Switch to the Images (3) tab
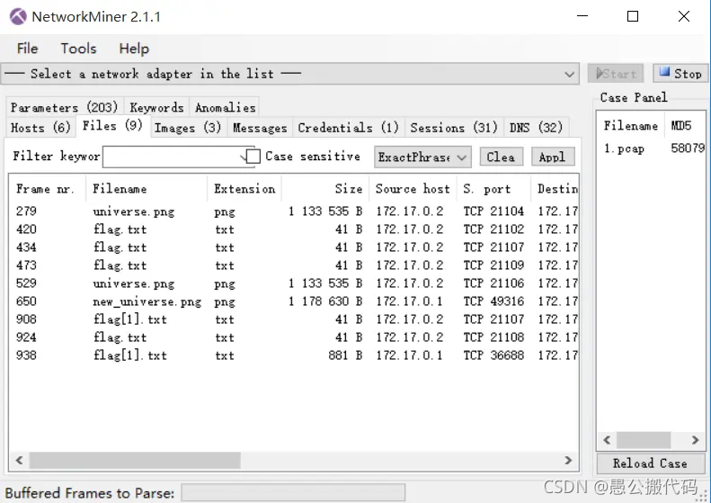711x503 pixels. pos(187,128)
